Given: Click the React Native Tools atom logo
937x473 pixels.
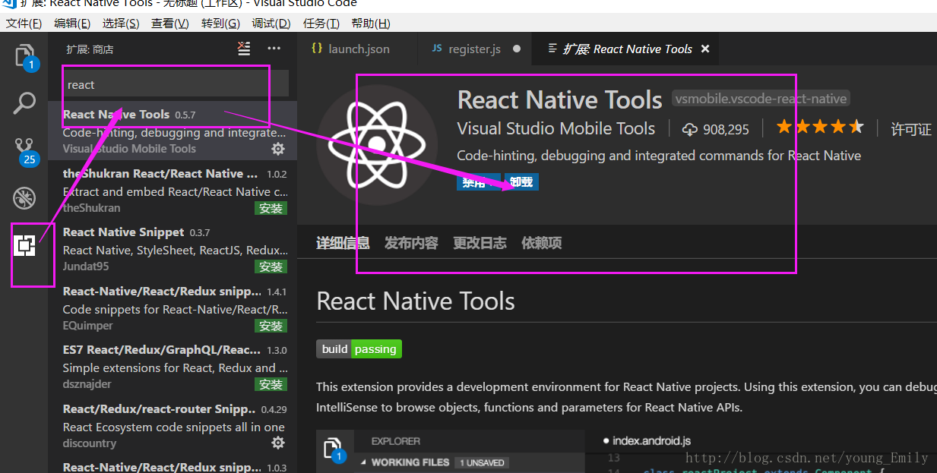Looking at the screenshot, I should [377, 144].
